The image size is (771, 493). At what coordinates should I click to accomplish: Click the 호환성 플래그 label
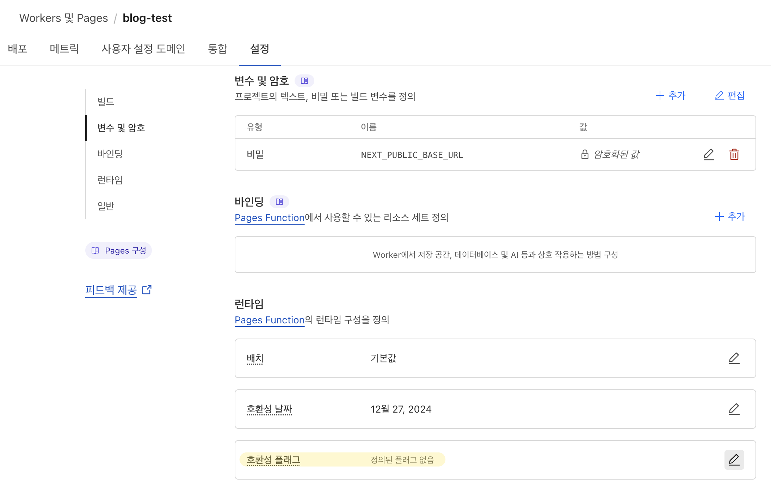point(273,460)
